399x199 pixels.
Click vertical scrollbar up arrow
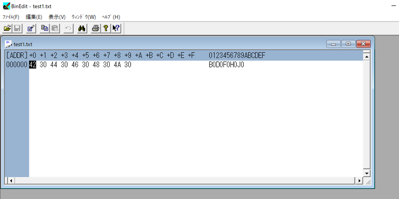click(x=367, y=56)
